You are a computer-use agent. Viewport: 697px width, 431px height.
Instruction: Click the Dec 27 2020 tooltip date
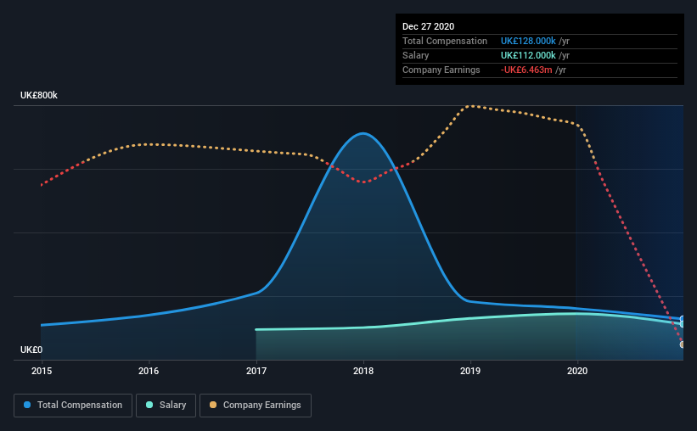428,26
